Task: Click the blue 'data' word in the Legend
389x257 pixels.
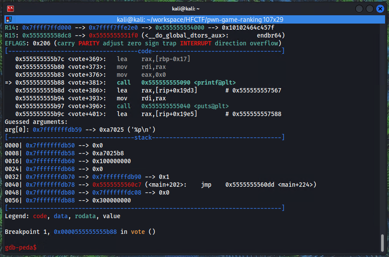Action: [60, 216]
